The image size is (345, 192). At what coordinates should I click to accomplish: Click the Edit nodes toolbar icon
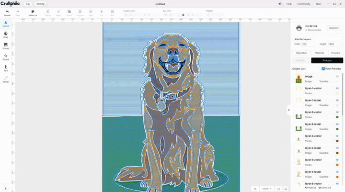(112, 11)
